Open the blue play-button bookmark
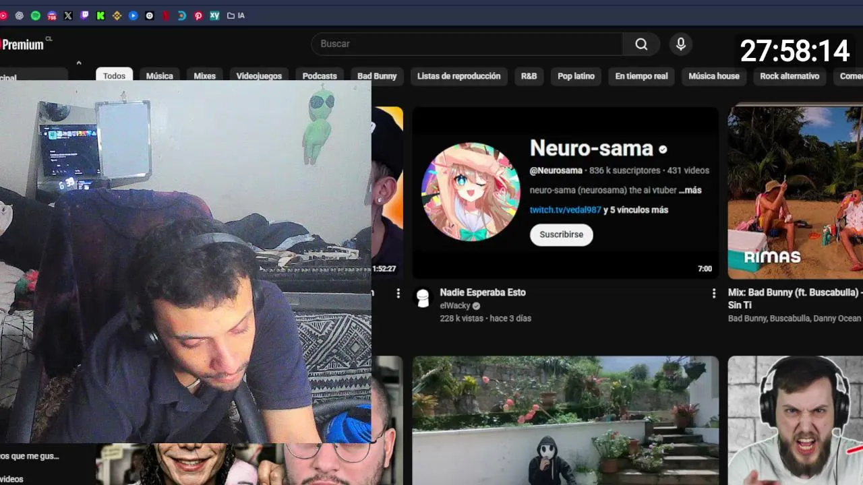The width and height of the screenshot is (863, 485). 133,15
